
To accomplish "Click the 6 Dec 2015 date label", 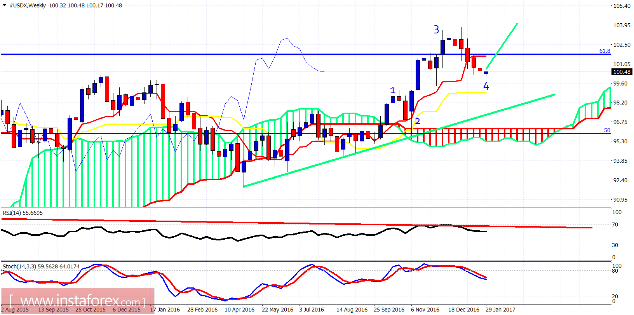I will coord(127,310).
